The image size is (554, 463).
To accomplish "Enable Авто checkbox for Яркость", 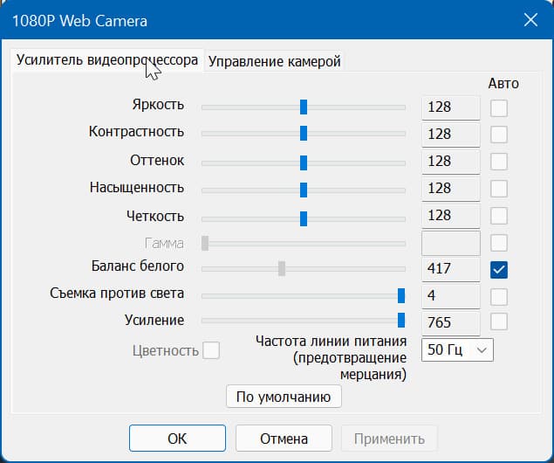I will coord(499,107).
